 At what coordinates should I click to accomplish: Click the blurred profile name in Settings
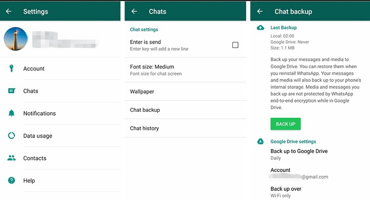pos(65,40)
